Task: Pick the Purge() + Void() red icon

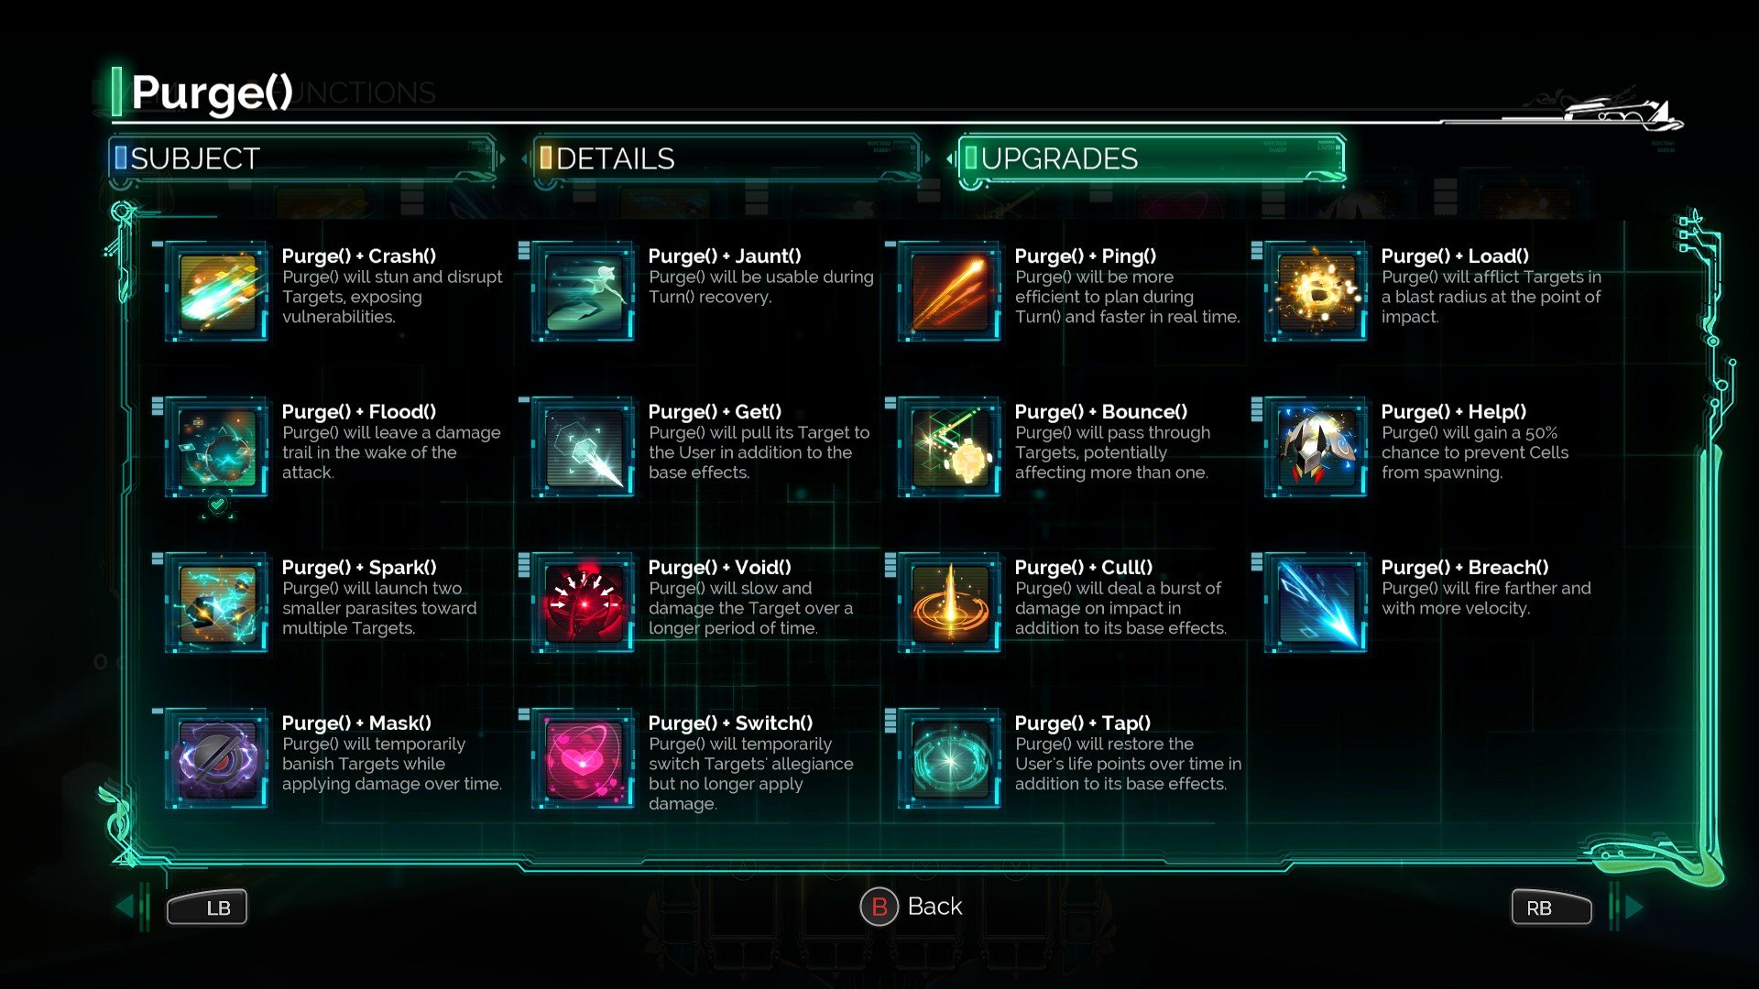Action: [584, 603]
